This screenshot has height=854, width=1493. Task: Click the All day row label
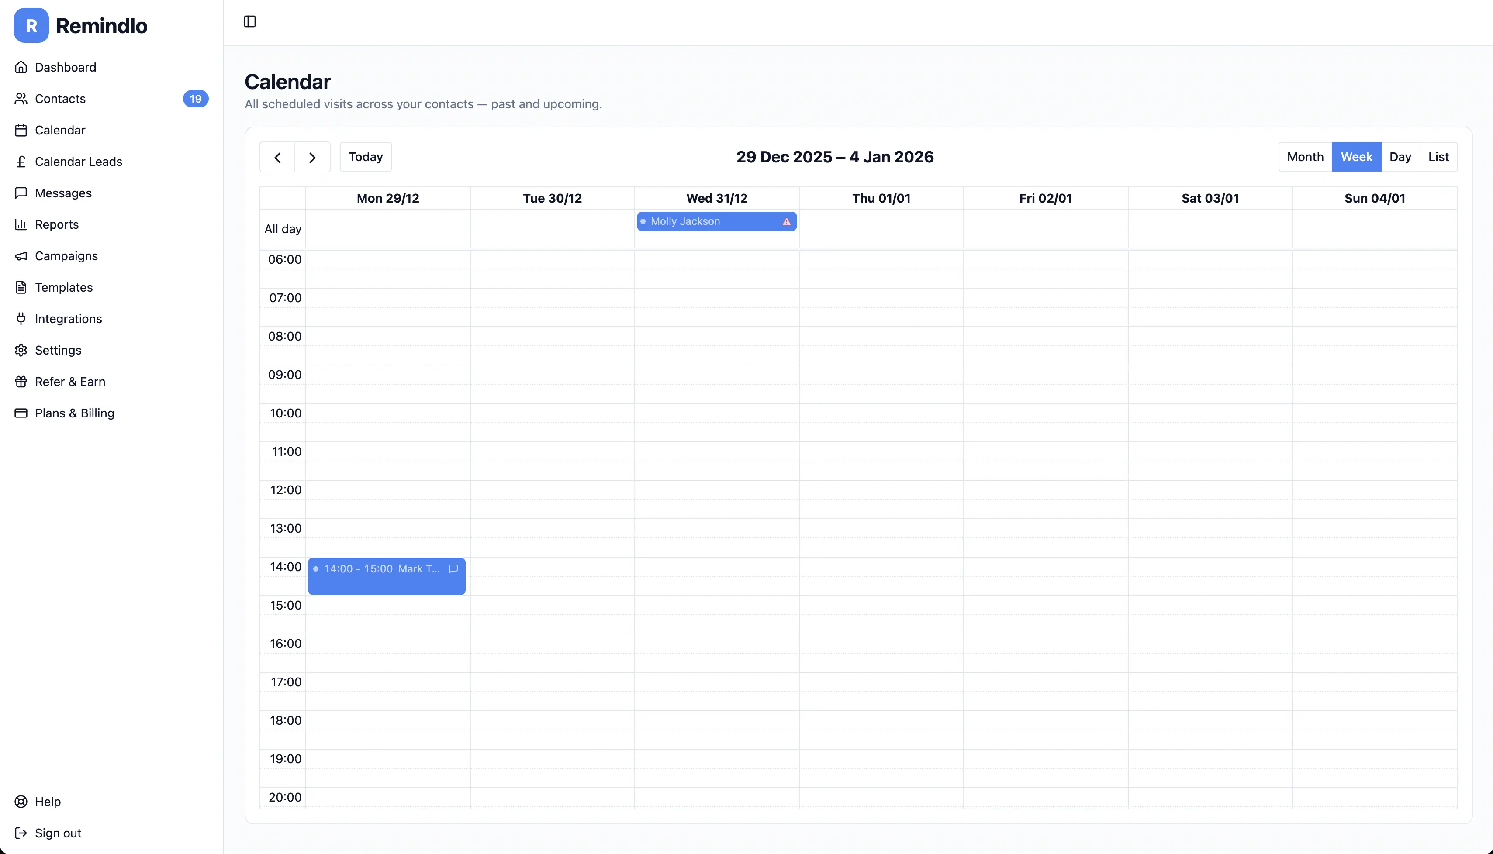(x=283, y=229)
